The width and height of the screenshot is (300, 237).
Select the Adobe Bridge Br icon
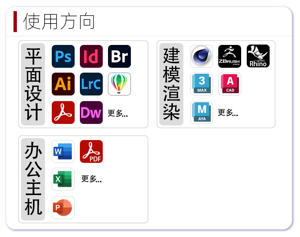[119, 56]
